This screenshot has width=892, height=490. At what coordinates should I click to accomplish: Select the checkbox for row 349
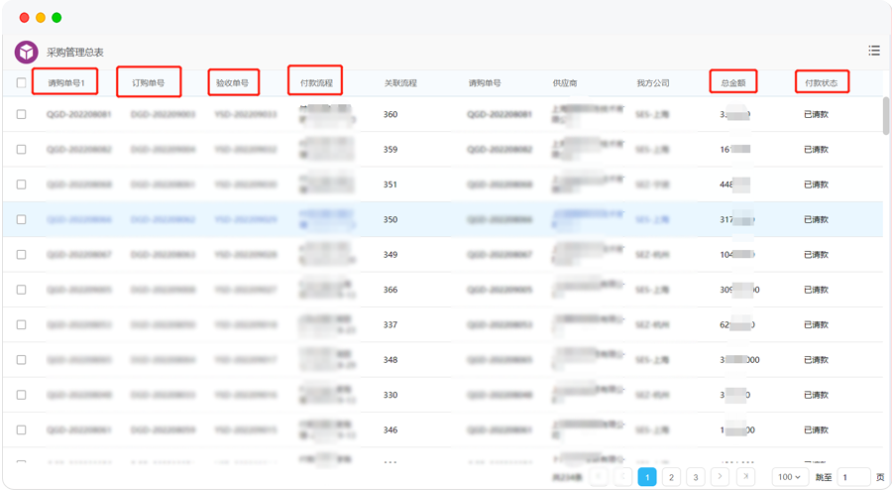(21, 254)
